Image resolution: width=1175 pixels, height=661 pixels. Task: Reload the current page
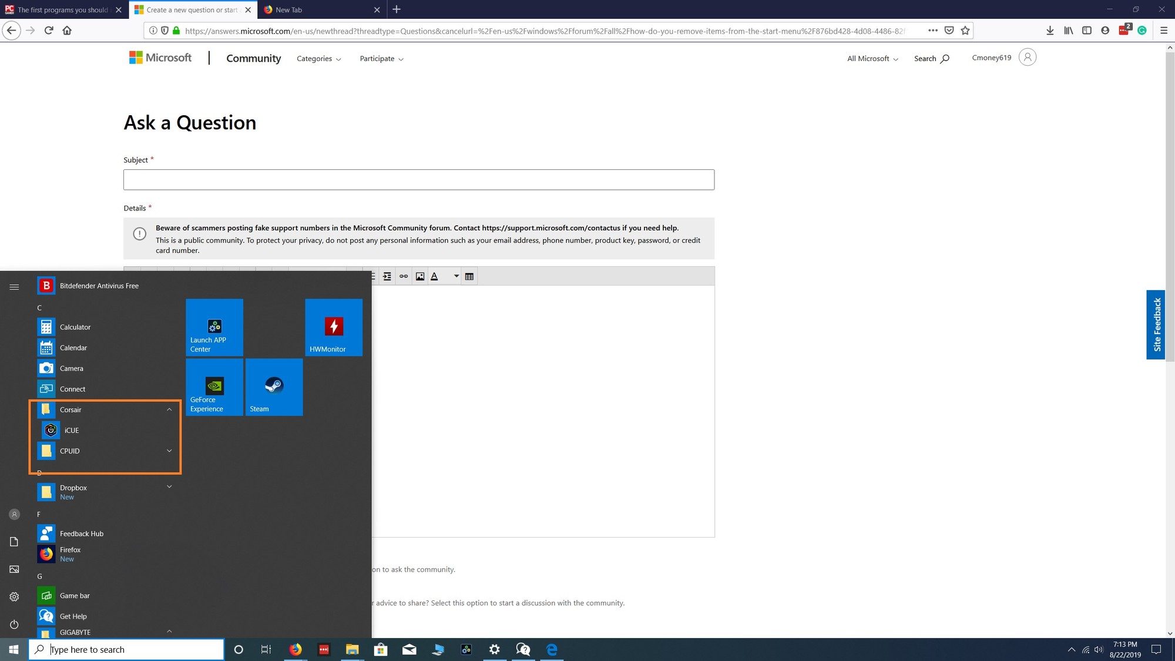pyautogui.click(x=49, y=31)
